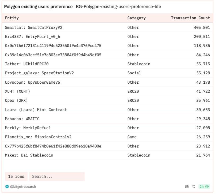Sort by Transaction Count column header

click(190, 18)
